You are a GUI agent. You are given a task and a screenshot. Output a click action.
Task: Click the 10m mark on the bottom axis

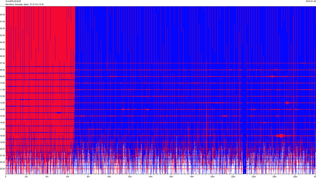pyautogui.click(x=109, y=177)
